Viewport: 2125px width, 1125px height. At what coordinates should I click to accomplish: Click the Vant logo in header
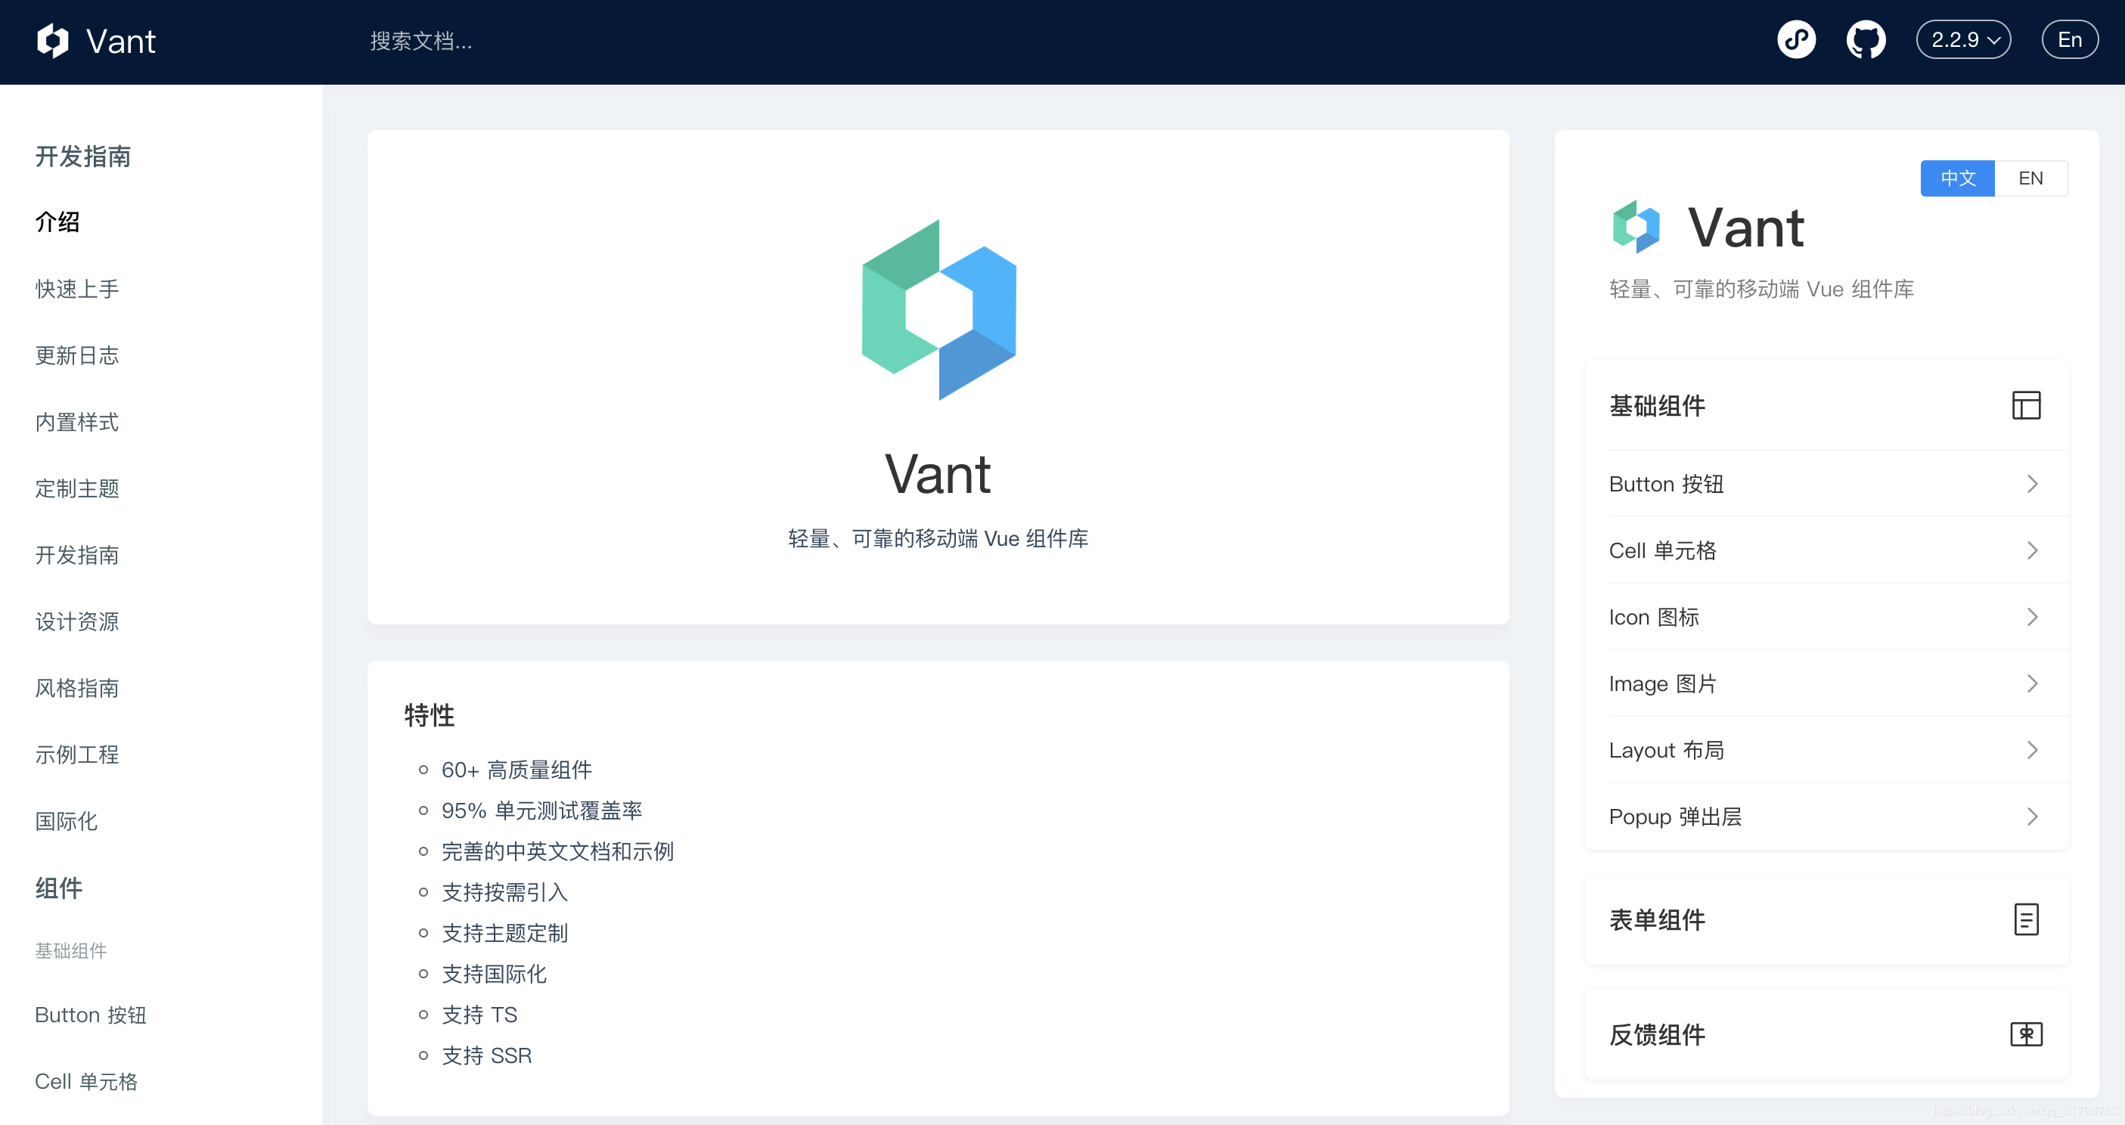[53, 40]
